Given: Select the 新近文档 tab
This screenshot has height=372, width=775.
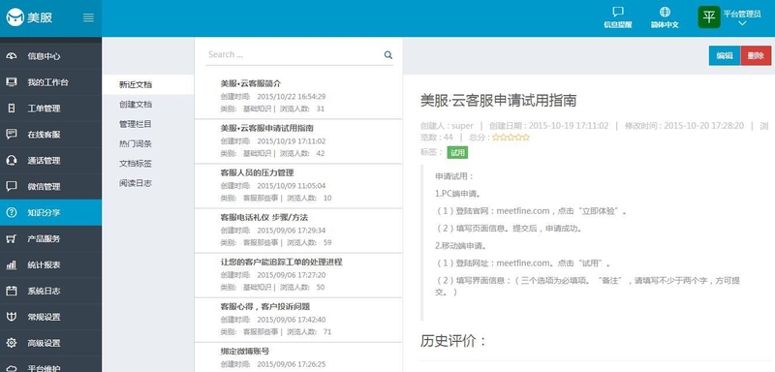Looking at the screenshot, I should click(148, 84).
